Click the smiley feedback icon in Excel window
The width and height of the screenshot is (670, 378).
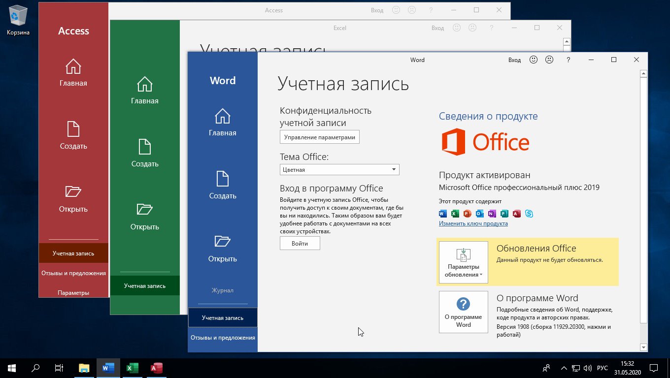[x=457, y=28]
